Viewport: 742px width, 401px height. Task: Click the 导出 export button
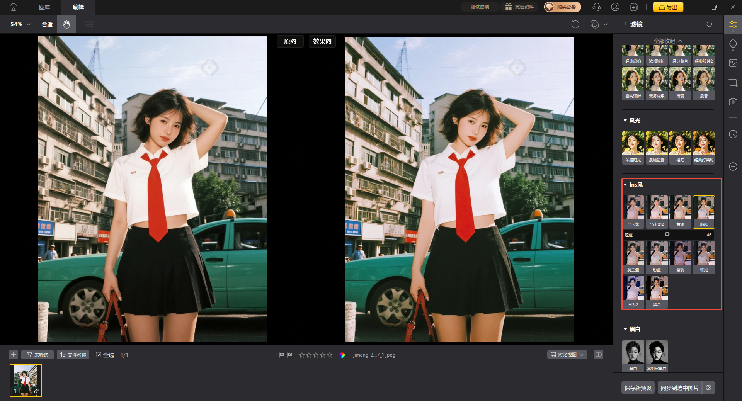[668, 7]
